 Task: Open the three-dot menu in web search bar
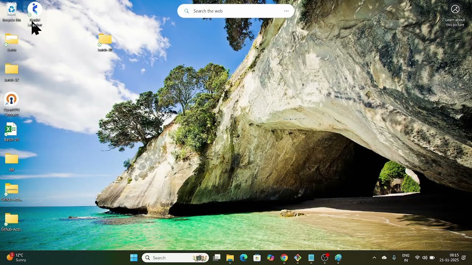tap(286, 11)
